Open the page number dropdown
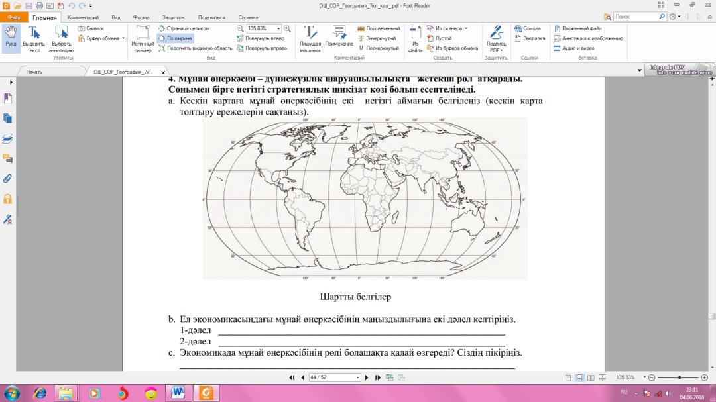 358,377
